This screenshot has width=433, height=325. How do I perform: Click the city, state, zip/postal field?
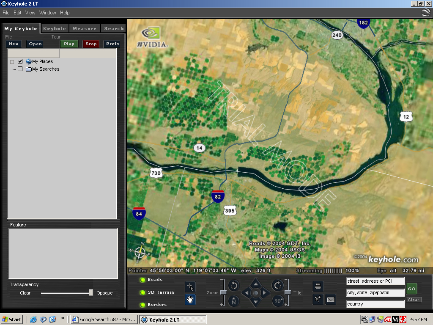(375, 293)
